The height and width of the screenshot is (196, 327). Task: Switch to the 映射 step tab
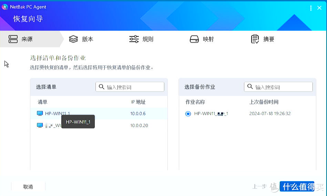click(202, 39)
